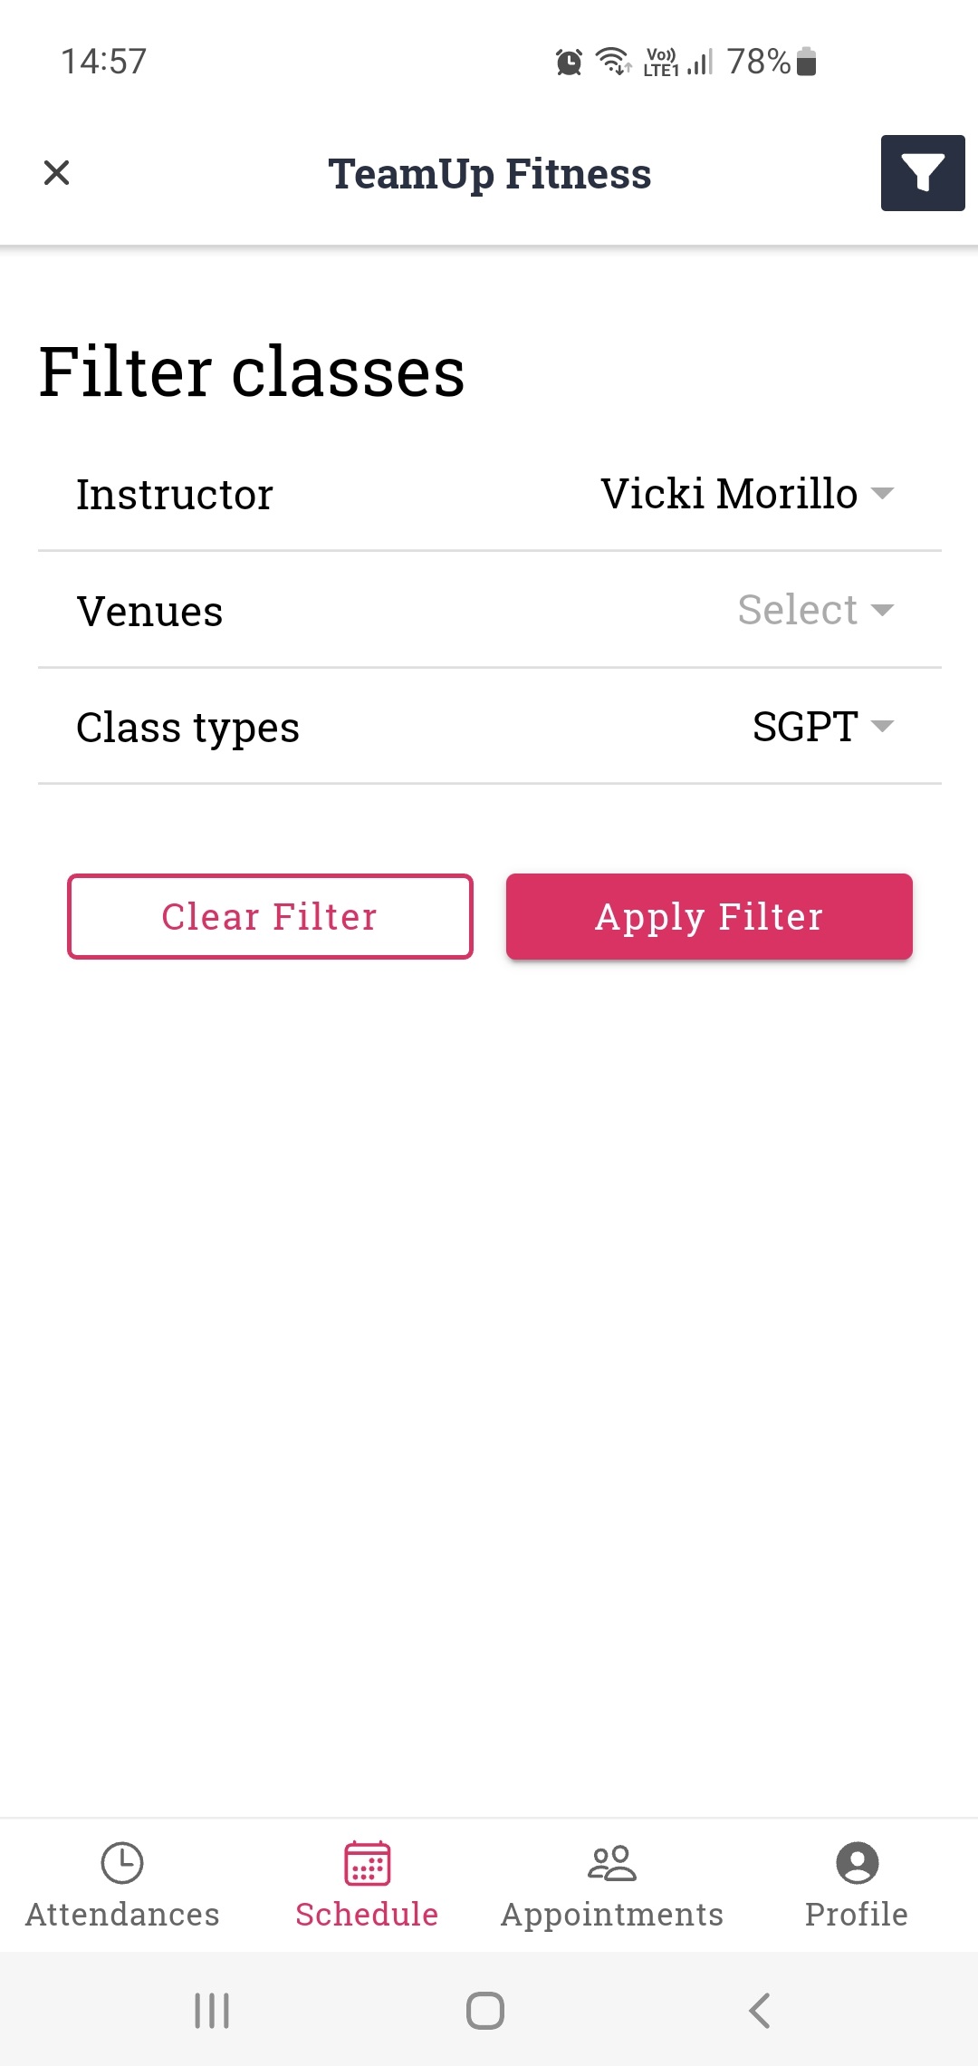This screenshot has height=2066, width=978.
Task: Expand the Venues Select dropdown
Action: click(x=815, y=610)
